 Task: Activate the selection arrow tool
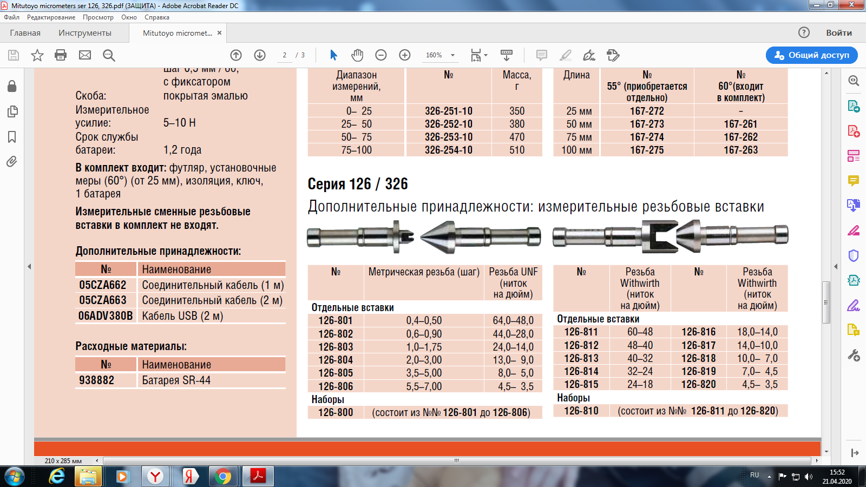click(x=333, y=55)
